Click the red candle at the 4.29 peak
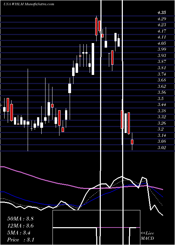This screenshot has width=175, height=245. click(x=96, y=27)
